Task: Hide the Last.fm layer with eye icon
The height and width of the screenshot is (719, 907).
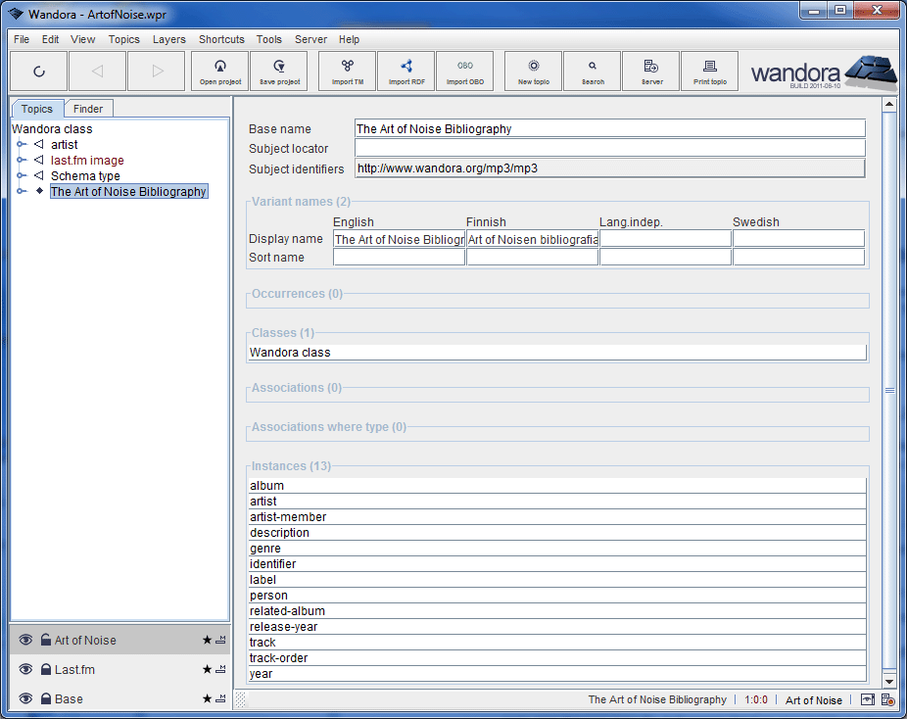Action: (26, 669)
